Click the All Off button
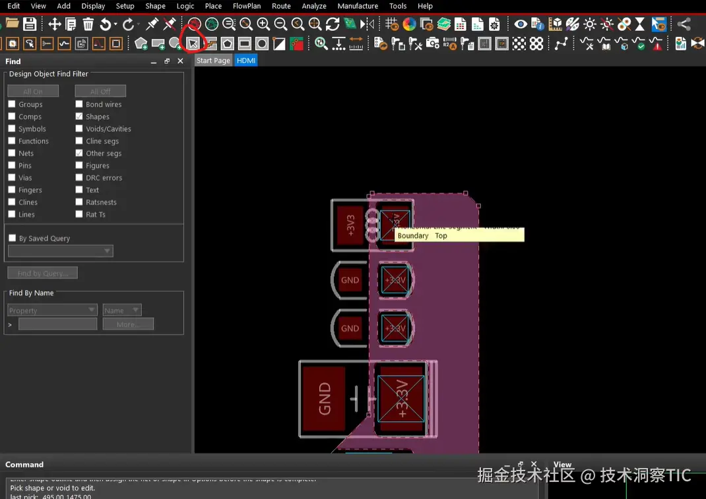 pyautogui.click(x=100, y=92)
